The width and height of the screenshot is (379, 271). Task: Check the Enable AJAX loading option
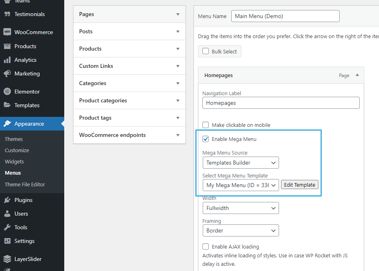point(206,247)
